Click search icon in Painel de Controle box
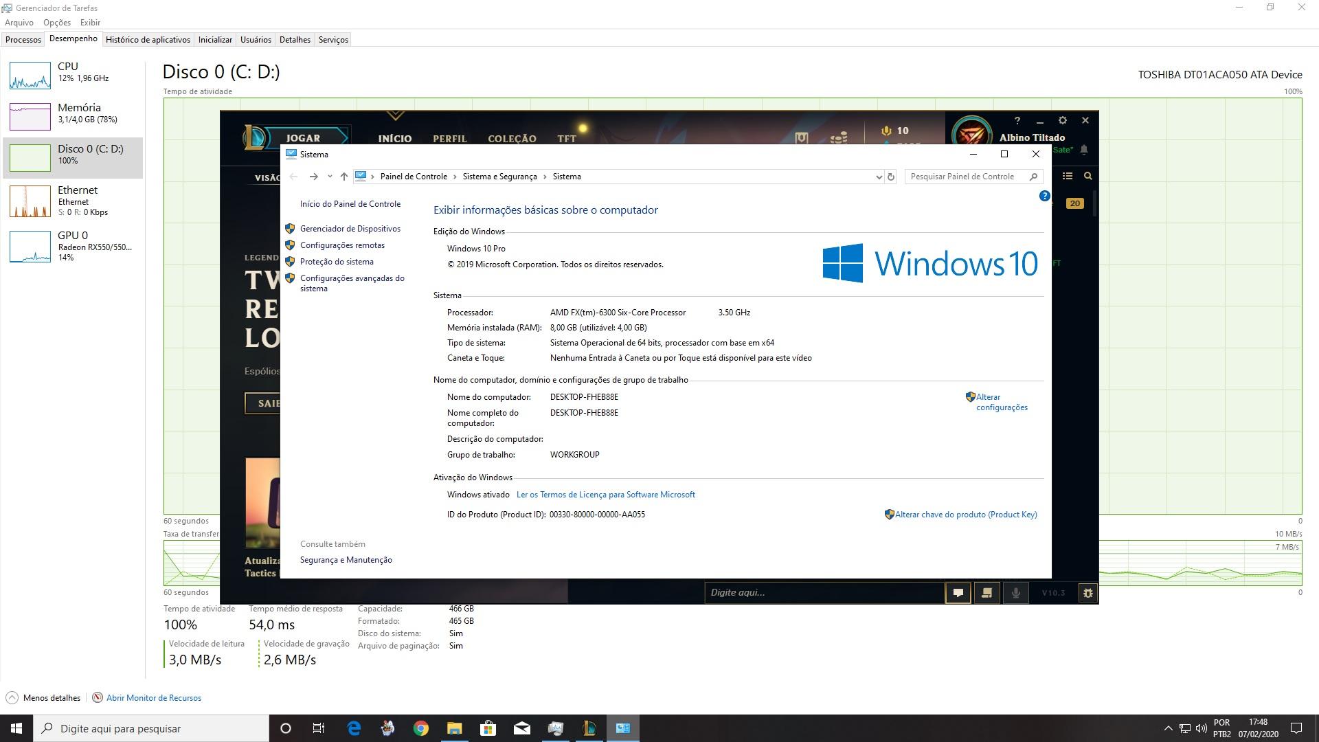Screen dimensions: 1319x742 click(x=1033, y=177)
